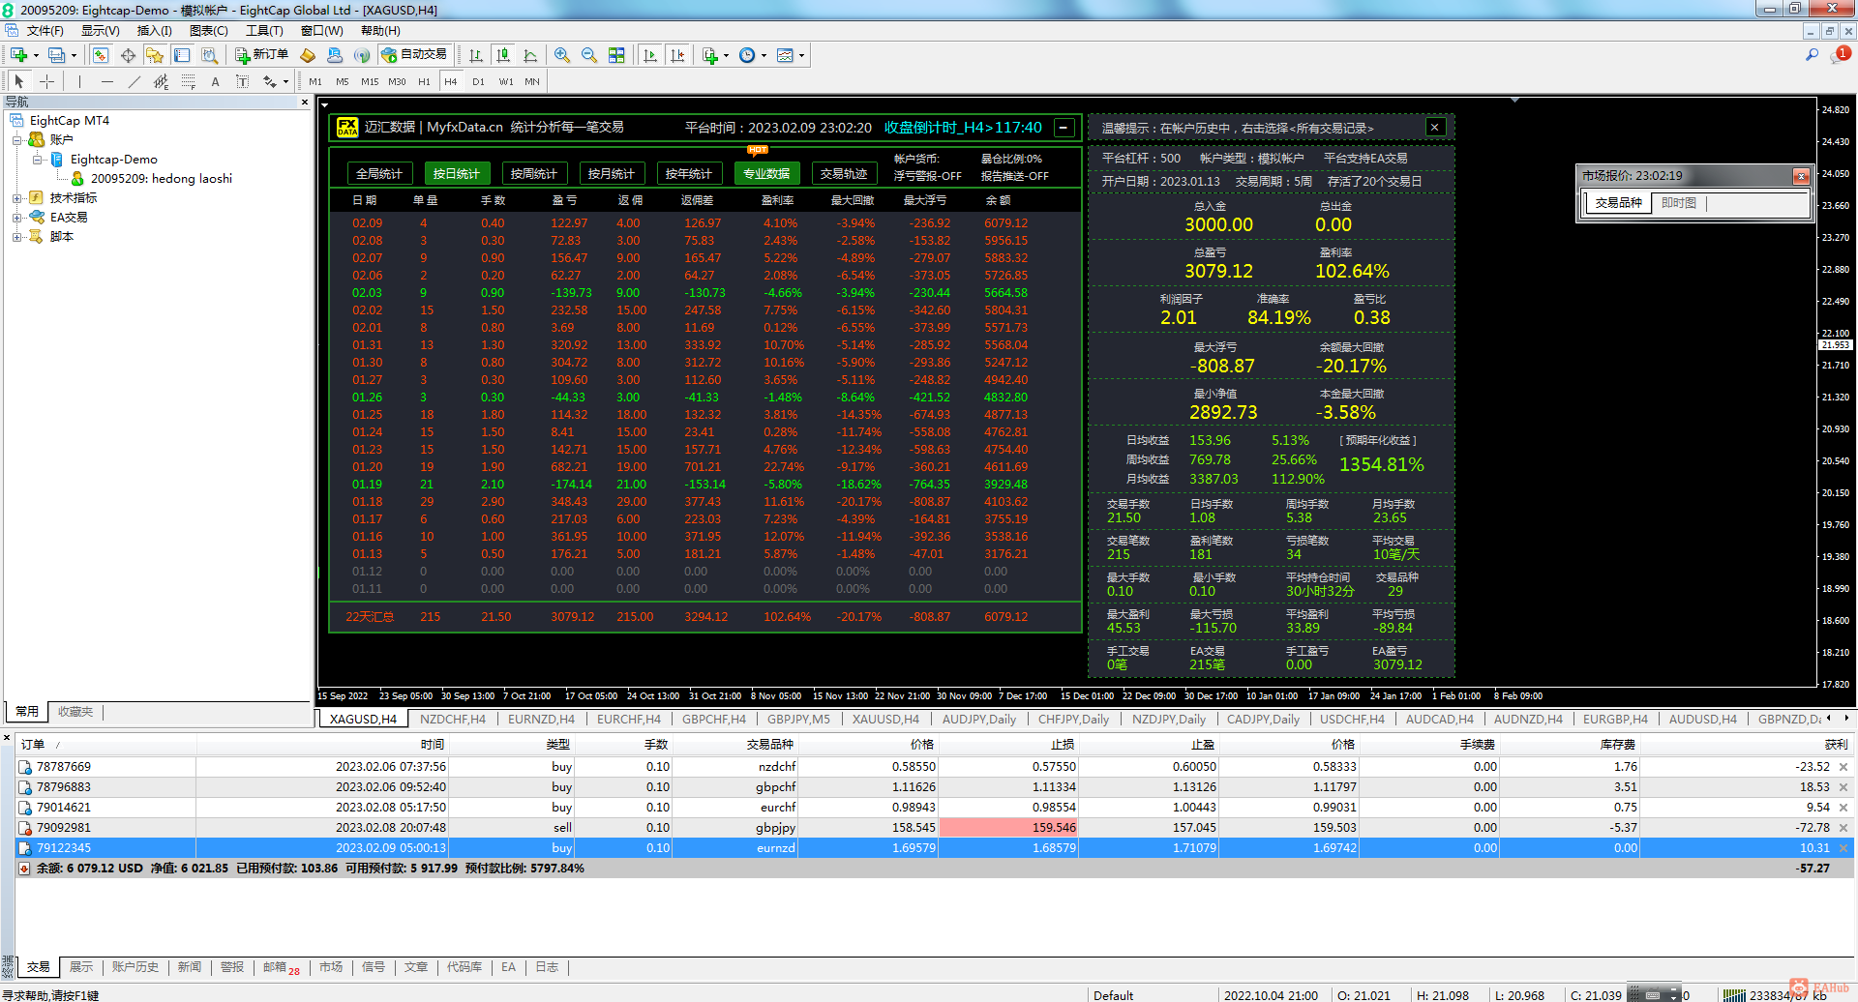Screen dimensions: 1858x1002
Task: Toggle chart auto scroll
Action: (x=650, y=55)
